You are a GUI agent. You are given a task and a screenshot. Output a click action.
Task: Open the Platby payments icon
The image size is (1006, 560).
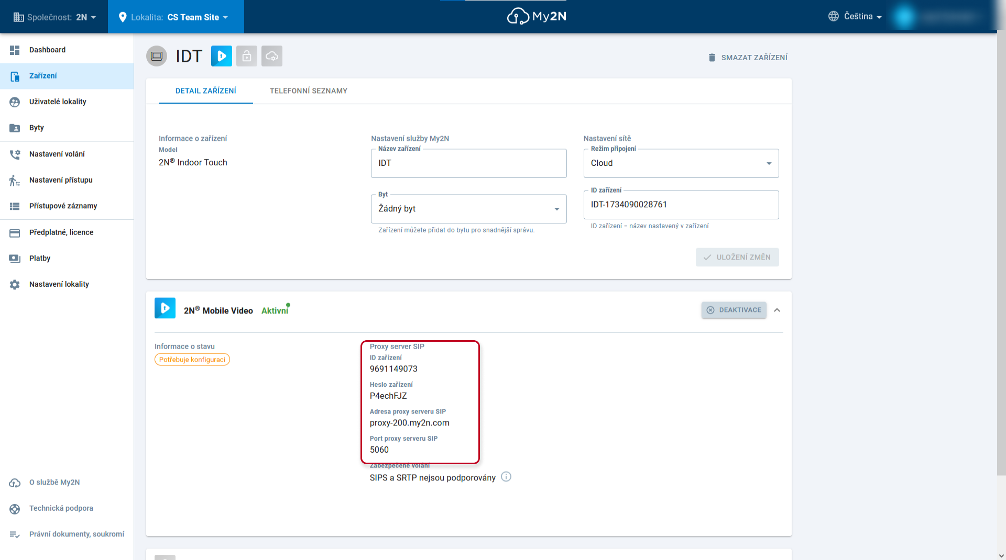point(15,259)
